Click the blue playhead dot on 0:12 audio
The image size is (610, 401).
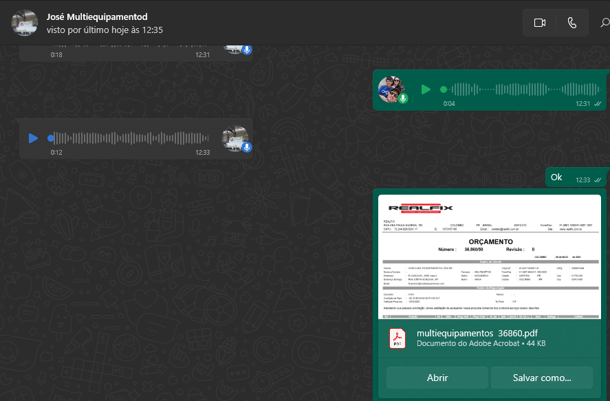[51, 138]
